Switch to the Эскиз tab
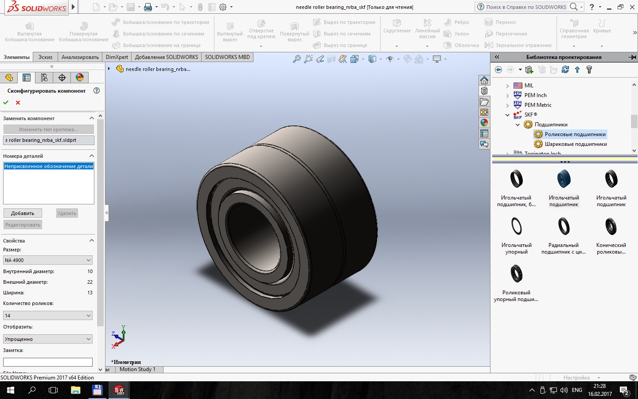The width and height of the screenshot is (638, 399). (45, 57)
